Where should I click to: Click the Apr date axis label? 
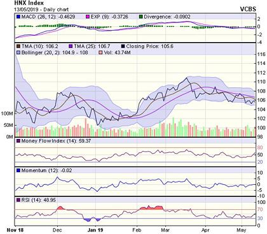click(x=205, y=230)
